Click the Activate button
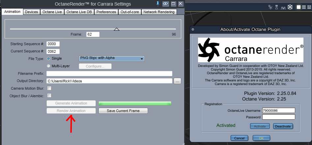Image resolution: width=312 pixels, height=145 pixels. coord(260,126)
